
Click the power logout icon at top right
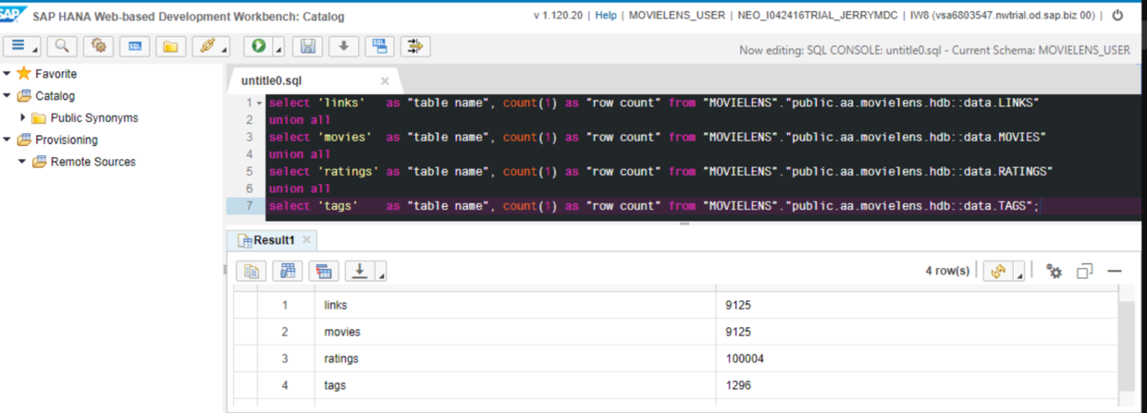click(x=1117, y=16)
